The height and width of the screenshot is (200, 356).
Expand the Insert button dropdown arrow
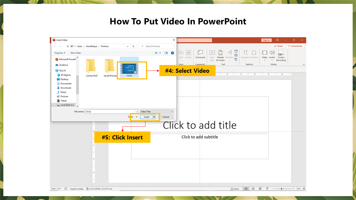tap(154, 117)
